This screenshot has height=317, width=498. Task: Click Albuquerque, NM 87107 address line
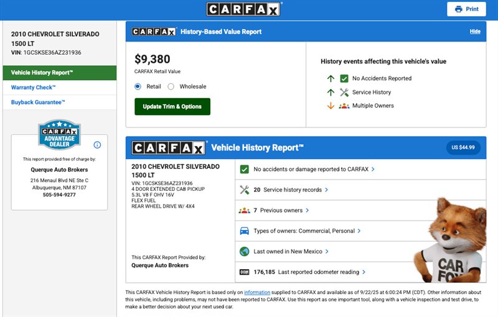pyautogui.click(x=59, y=188)
